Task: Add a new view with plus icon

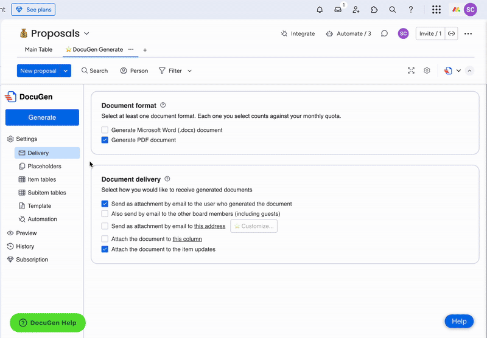Action: [145, 50]
